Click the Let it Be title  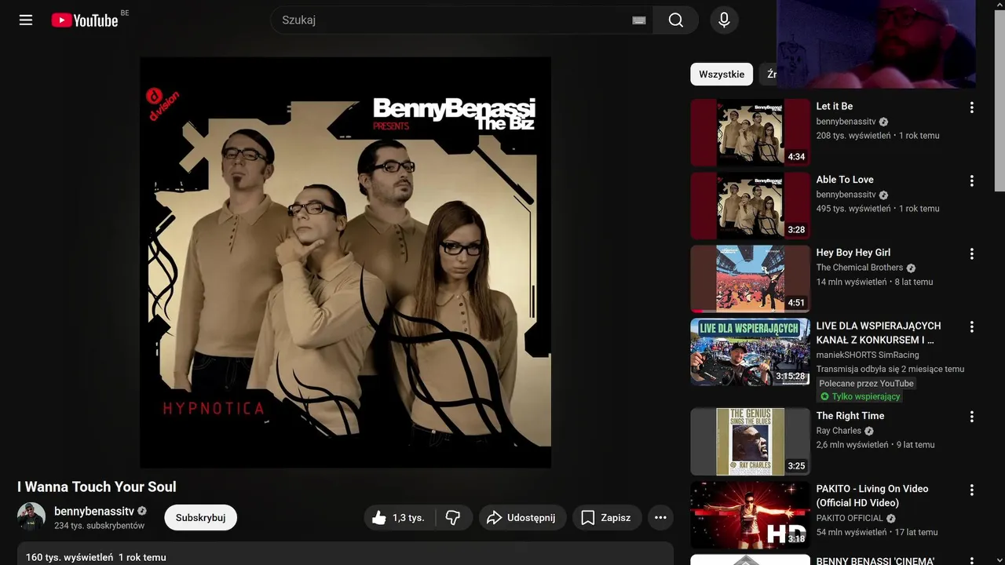click(835, 106)
